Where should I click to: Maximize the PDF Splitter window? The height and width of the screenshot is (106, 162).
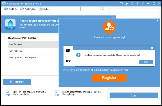(154, 3)
